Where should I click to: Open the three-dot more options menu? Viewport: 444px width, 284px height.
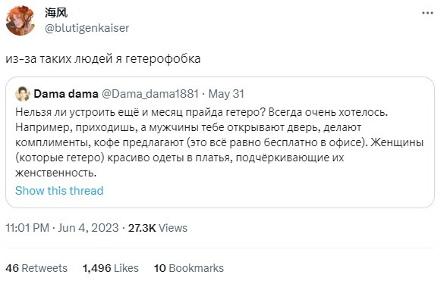[427, 13]
